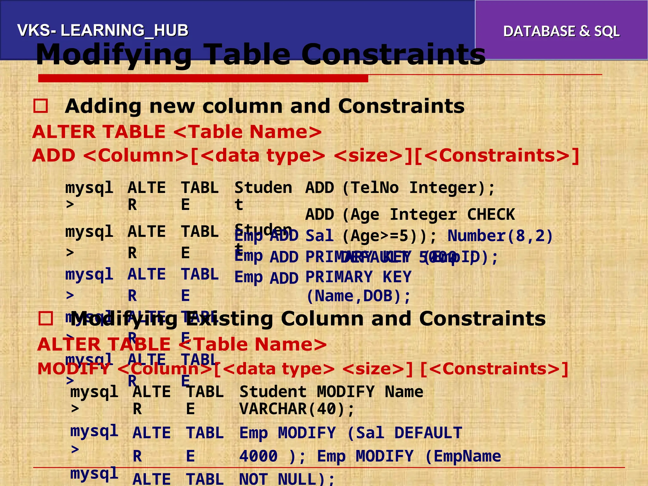Image resolution: width=648 pixels, height=486 pixels.
Task: Click the Adding new column and Constraints heading
Action: 265,106
